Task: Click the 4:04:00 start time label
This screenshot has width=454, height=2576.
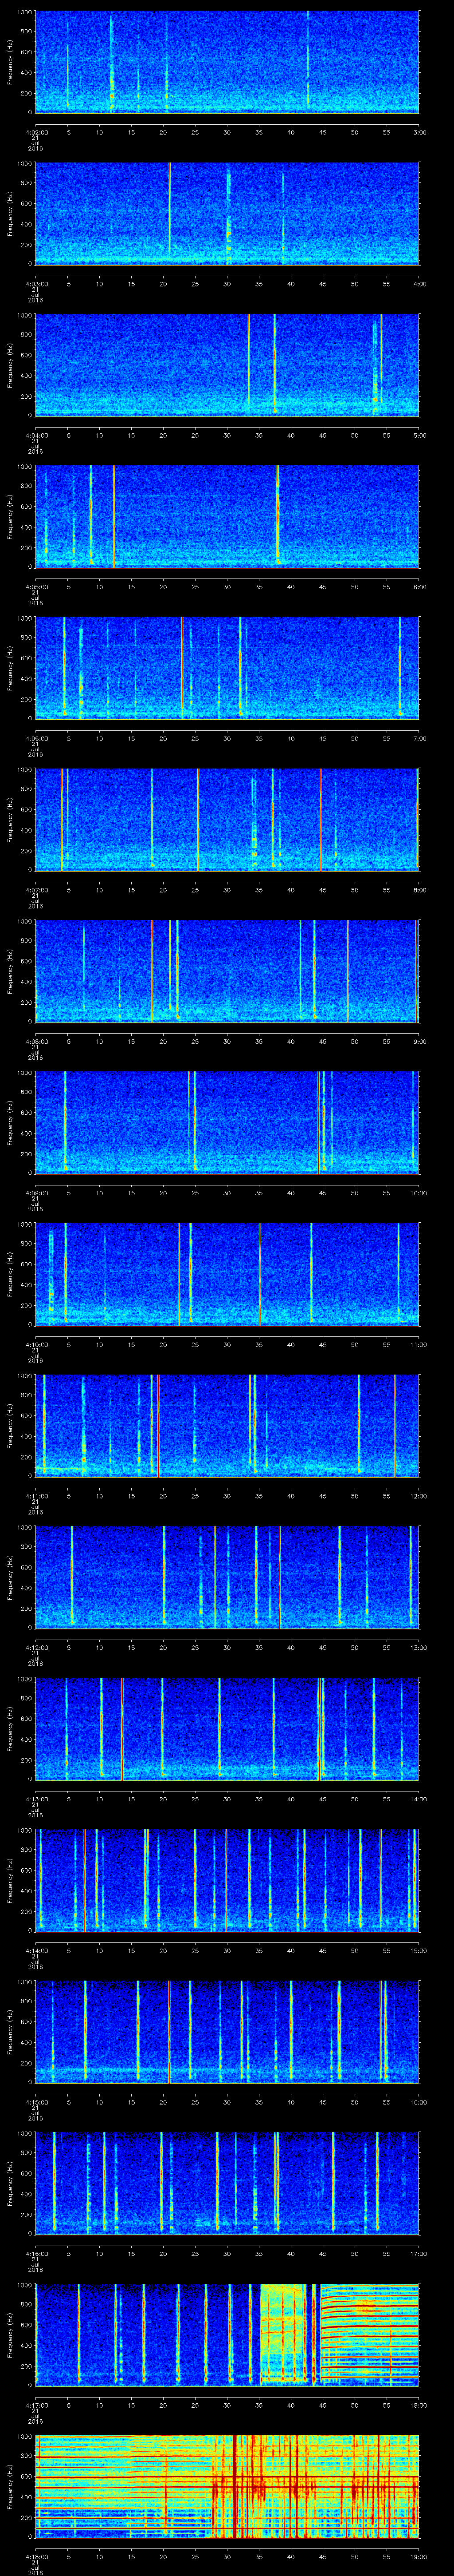Action: [36, 435]
